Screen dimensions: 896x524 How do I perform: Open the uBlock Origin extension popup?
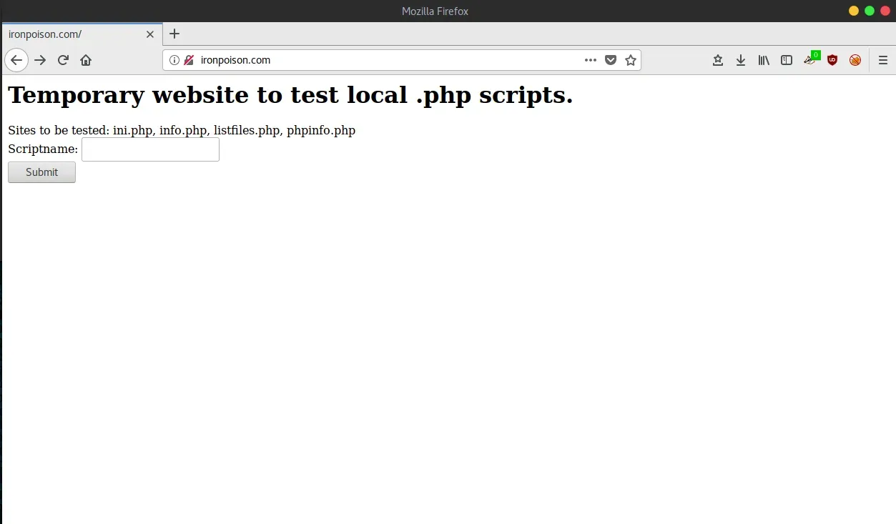tap(832, 61)
